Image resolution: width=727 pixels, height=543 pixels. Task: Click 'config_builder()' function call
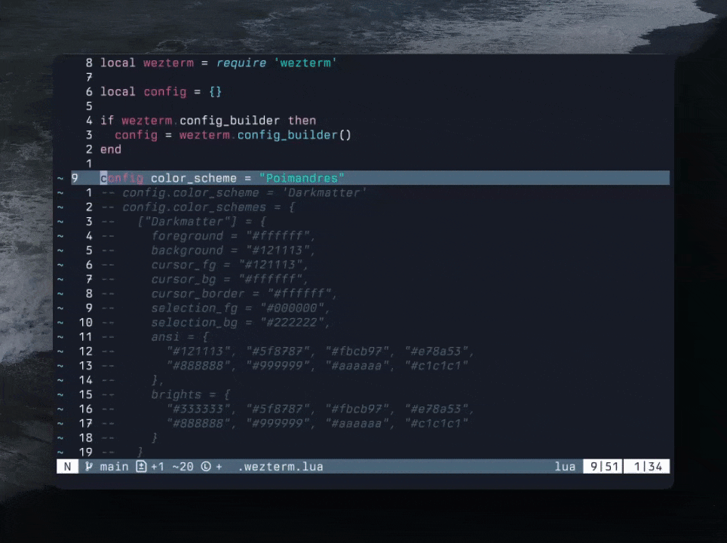(294, 135)
